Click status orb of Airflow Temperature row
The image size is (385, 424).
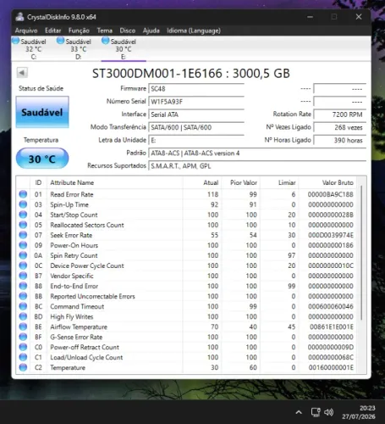tap(23, 326)
